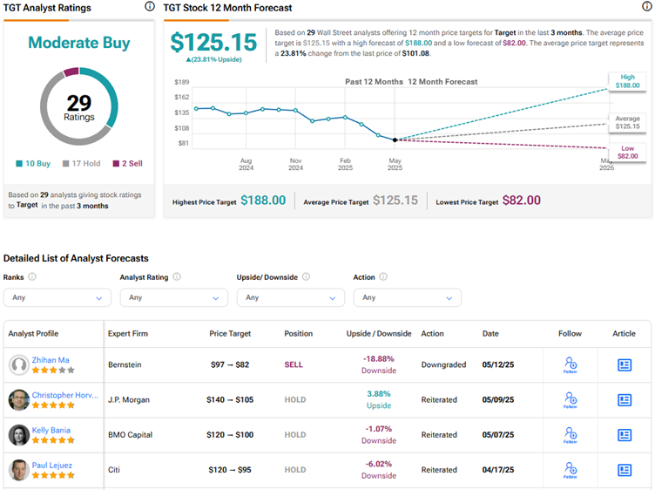
Task: Click the Downgraded action in Bernstein row
Action: point(443,364)
